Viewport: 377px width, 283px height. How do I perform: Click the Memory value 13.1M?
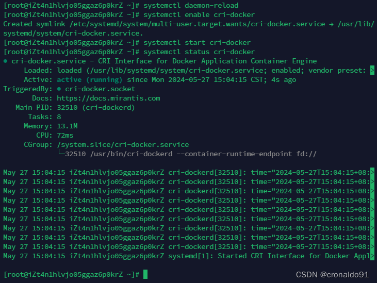(67, 126)
